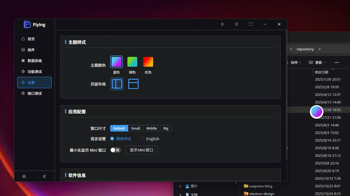Open 查看 dropdown in Explorer toolbar
The width and height of the screenshot is (350, 196).
coord(317,62)
